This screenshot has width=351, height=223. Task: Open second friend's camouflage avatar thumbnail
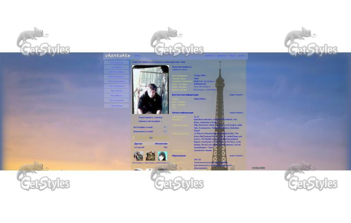(x=150, y=156)
